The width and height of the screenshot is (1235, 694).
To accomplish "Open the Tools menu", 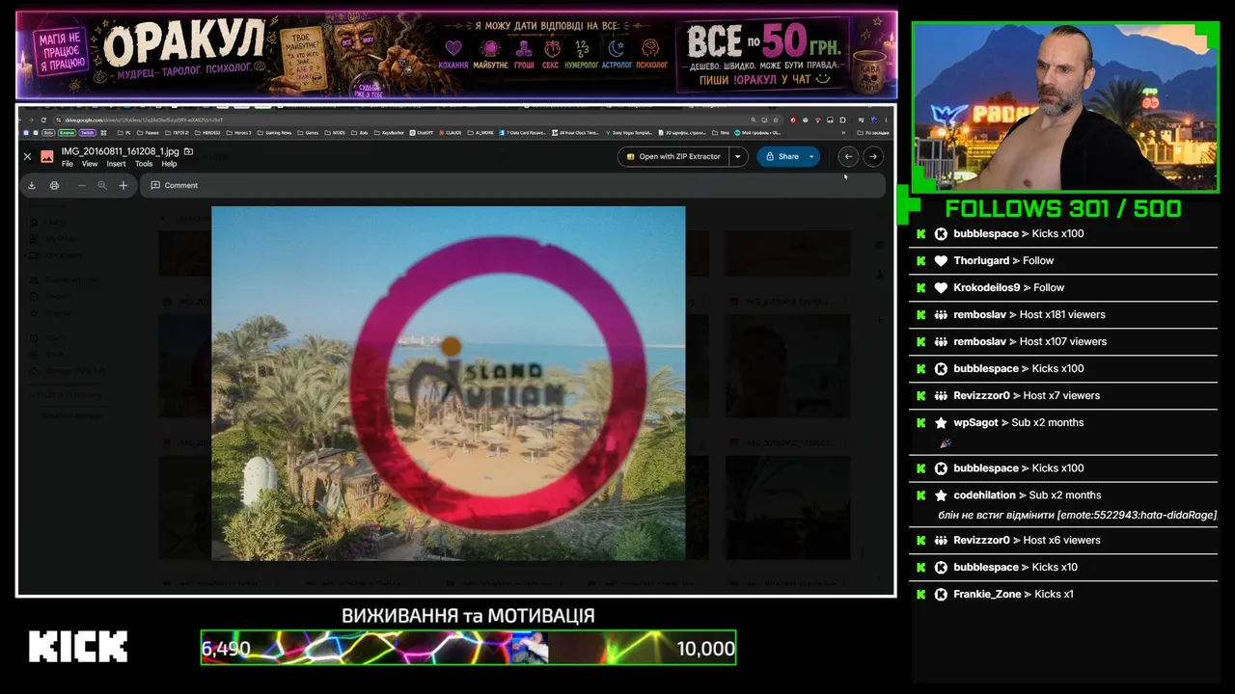I will tap(144, 164).
